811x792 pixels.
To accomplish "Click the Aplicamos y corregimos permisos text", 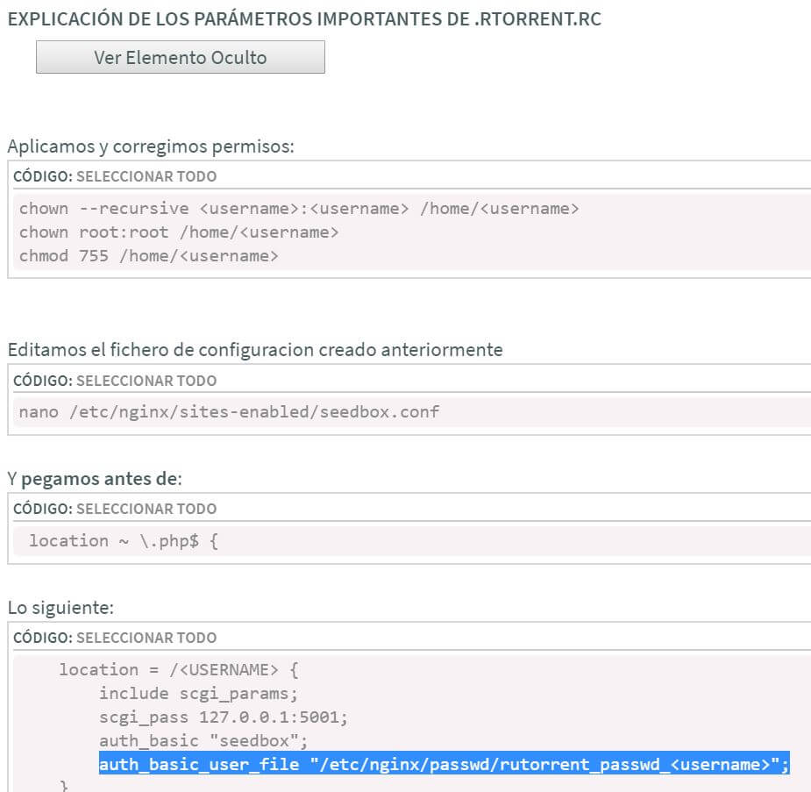I will pos(151,146).
